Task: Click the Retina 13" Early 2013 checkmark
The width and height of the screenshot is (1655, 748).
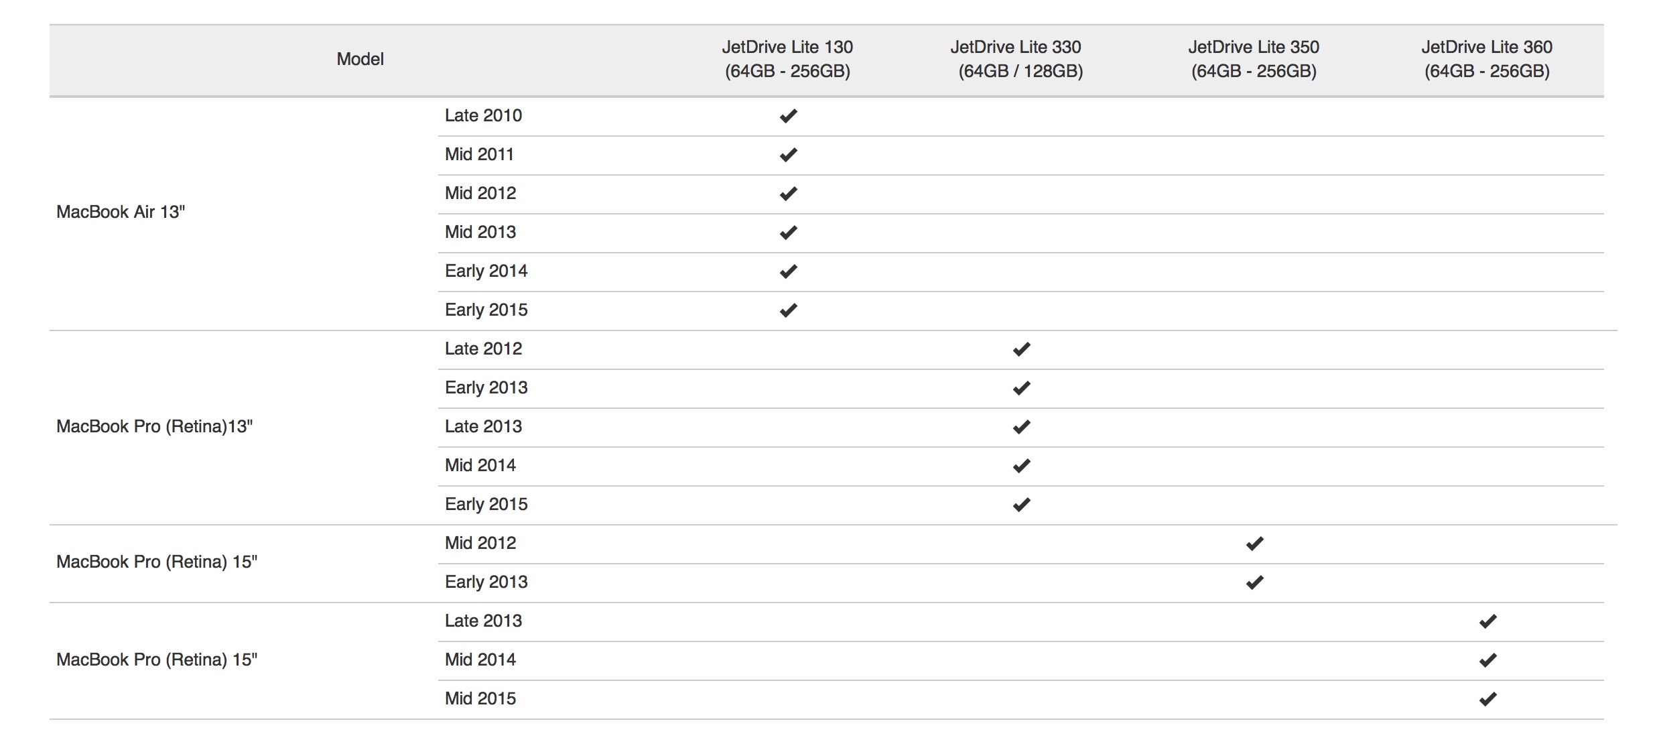Action: coord(1021,388)
